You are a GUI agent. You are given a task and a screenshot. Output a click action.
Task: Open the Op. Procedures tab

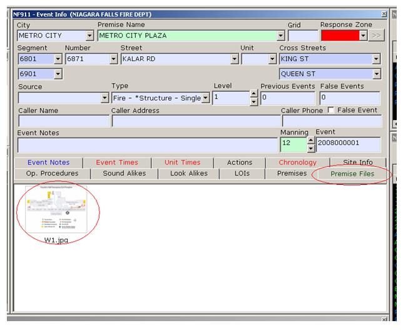click(48, 173)
